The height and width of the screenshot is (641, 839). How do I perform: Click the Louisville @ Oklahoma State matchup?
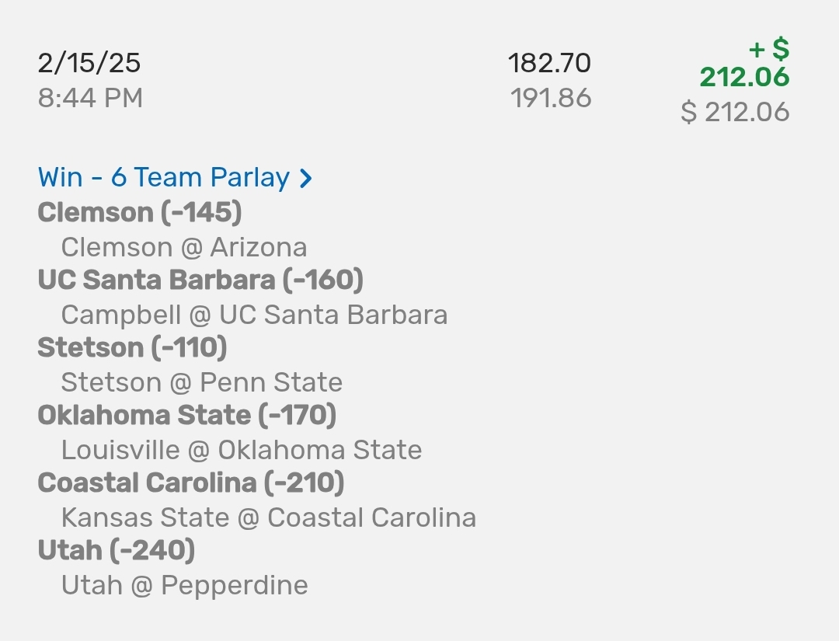click(x=242, y=450)
